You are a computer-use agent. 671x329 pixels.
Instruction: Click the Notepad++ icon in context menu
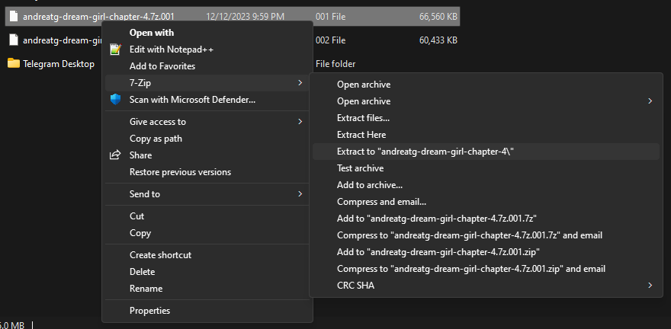pos(115,50)
